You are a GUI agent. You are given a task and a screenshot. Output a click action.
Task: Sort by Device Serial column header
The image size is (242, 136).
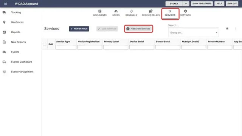point(137,42)
